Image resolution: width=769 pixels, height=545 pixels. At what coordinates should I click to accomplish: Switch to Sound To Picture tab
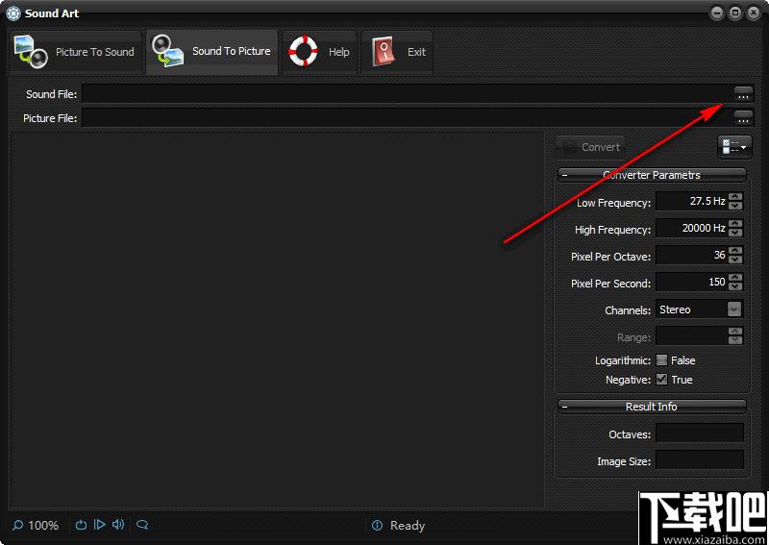[211, 52]
